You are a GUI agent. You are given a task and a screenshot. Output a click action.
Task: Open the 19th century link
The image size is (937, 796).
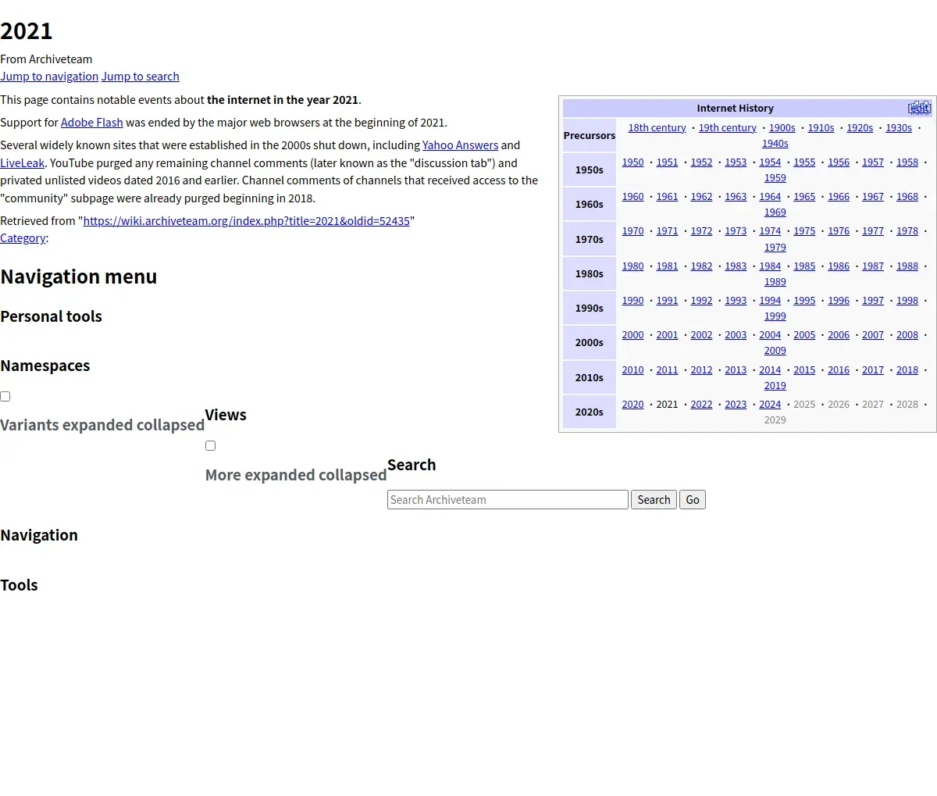728,128
